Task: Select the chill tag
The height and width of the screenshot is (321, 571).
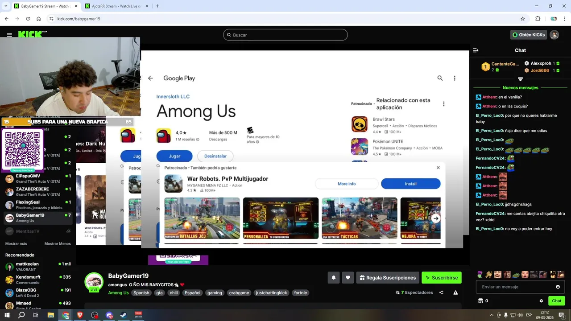Action: pyautogui.click(x=174, y=293)
